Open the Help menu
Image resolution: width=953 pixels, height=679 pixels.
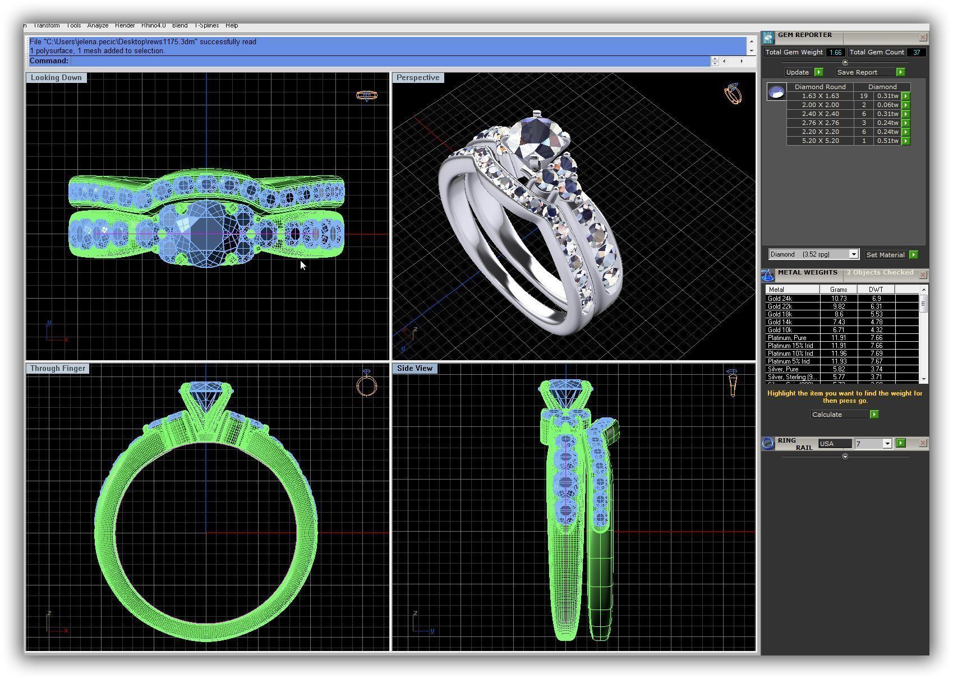click(x=232, y=26)
